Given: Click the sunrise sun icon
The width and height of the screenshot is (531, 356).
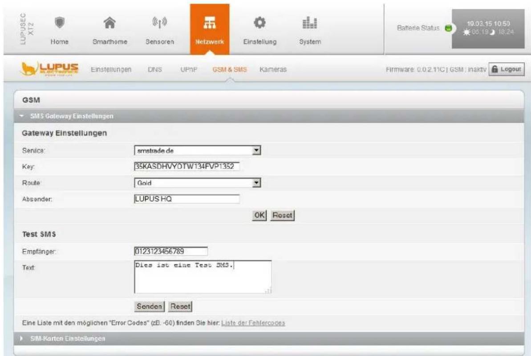Looking at the screenshot, I should (466, 32).
